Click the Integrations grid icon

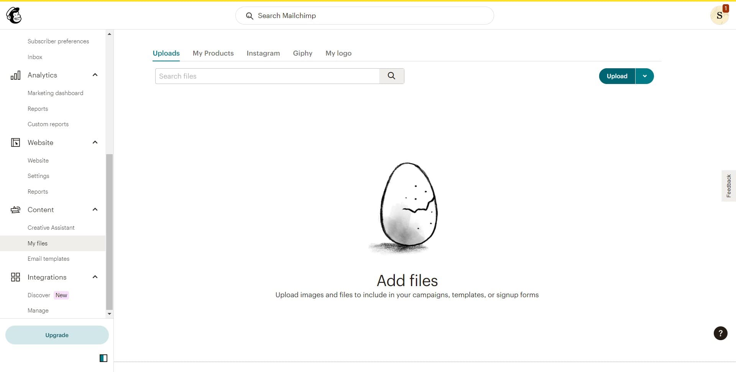(x=15, y=277)
